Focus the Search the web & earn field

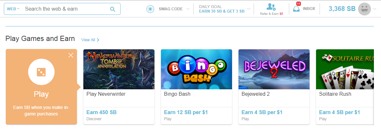[66, 9]
